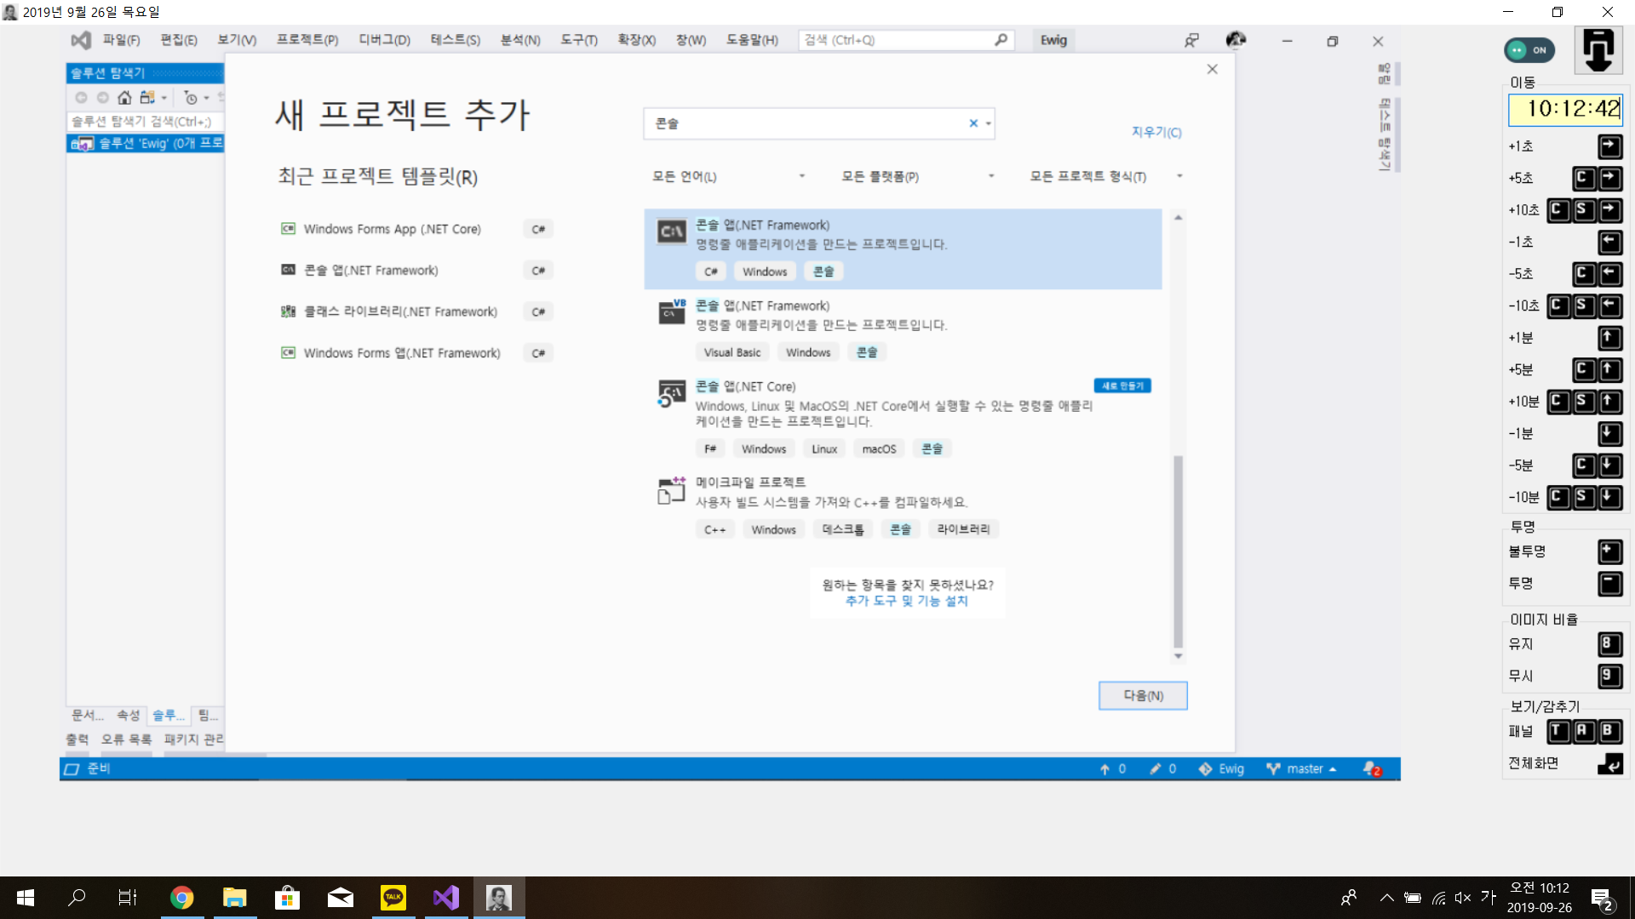
Task: Click the home icon in Solution Explorer toolbar
Action: [x=124, y=98]
